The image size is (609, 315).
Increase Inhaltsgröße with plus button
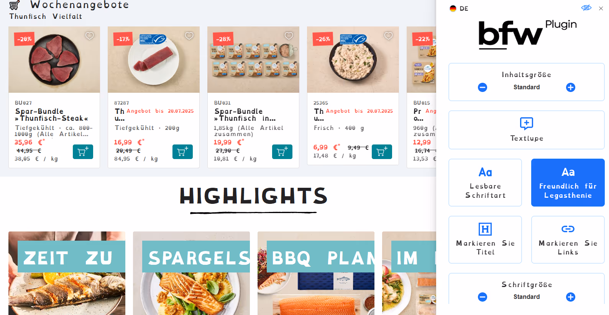[x=571, y=87]
